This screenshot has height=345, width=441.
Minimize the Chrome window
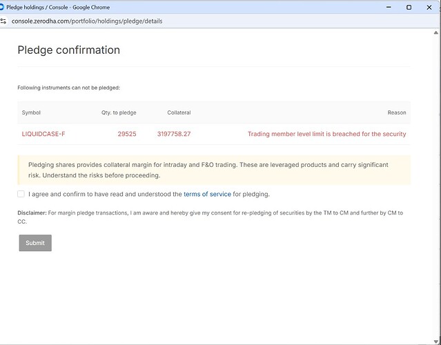point(389,8)
